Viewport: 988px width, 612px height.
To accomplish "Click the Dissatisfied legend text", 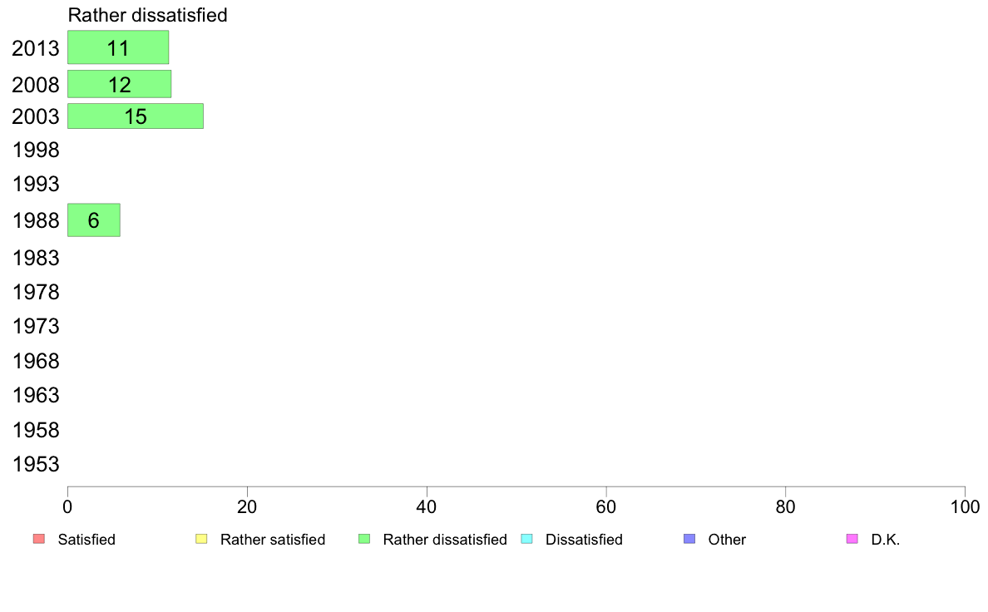I will (584, 540).
